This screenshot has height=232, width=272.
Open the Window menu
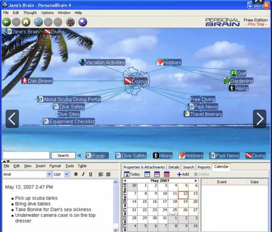click(x=64, y=13)
